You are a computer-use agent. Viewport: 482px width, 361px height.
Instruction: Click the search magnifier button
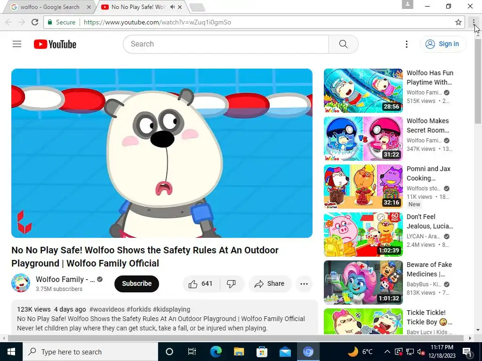343,44
